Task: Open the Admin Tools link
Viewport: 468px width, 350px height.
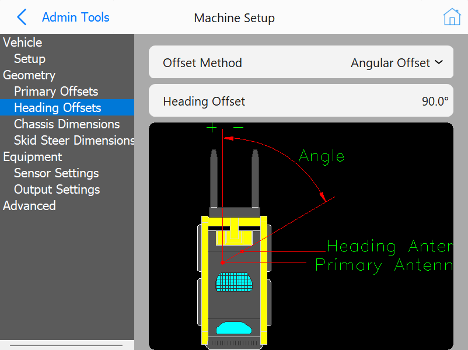Action: pyautogui.click(x=75, y=17)
